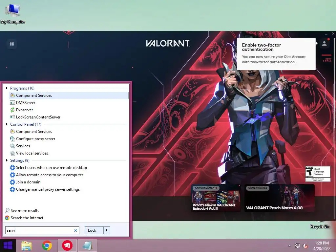Open the Dxpserver program result

point(69,110)
